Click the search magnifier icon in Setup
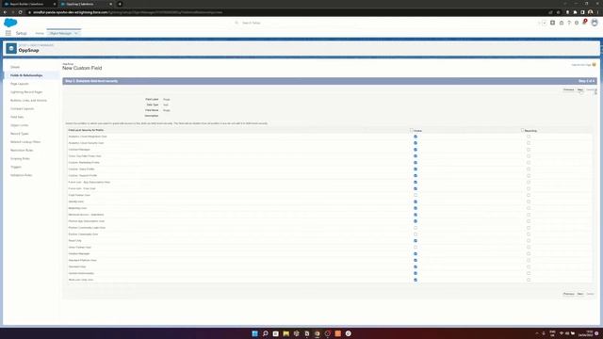The width and height of the screenshot is (603, 339). click(x=236, y=23)
